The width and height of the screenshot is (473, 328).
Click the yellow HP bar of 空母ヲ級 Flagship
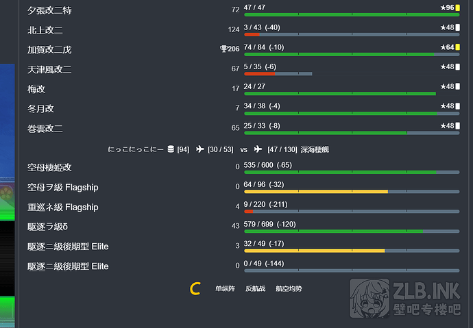coord(316,192)
